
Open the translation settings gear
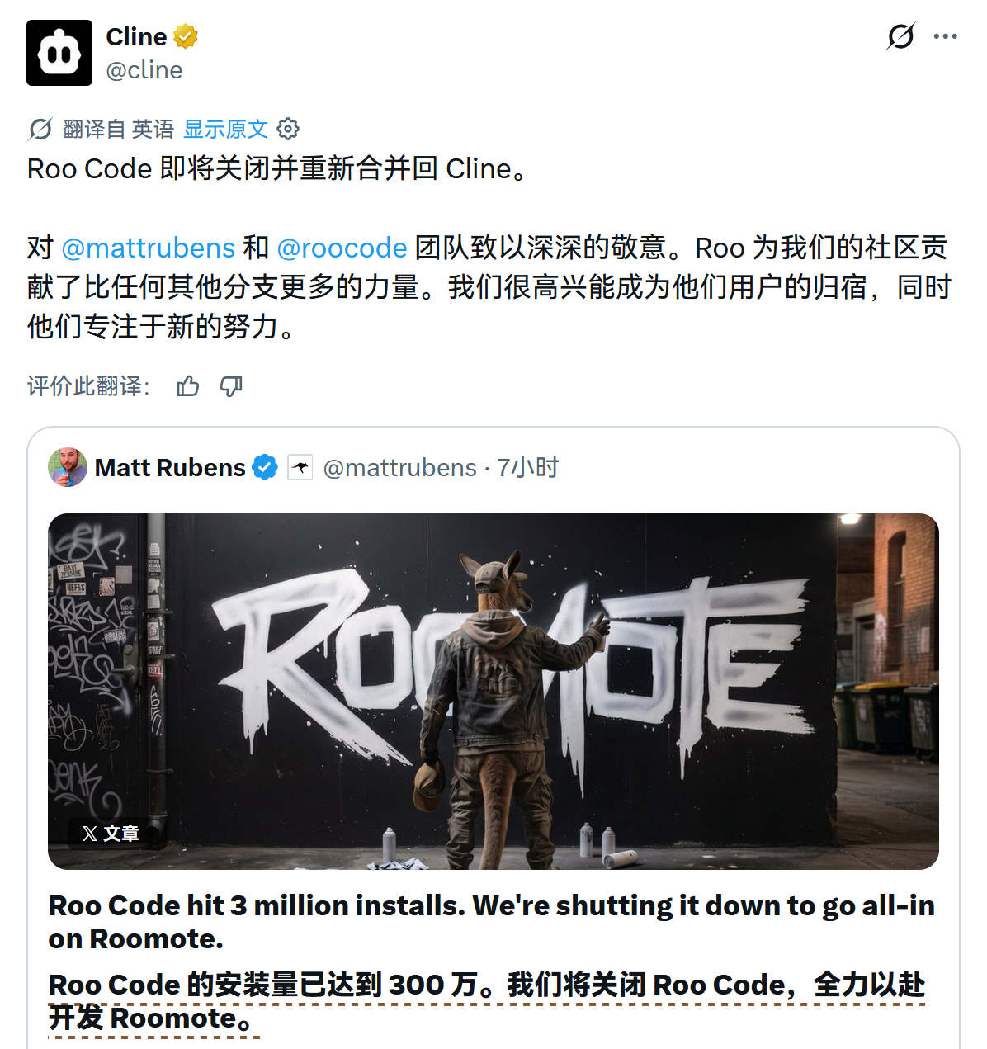click(288, 130)
